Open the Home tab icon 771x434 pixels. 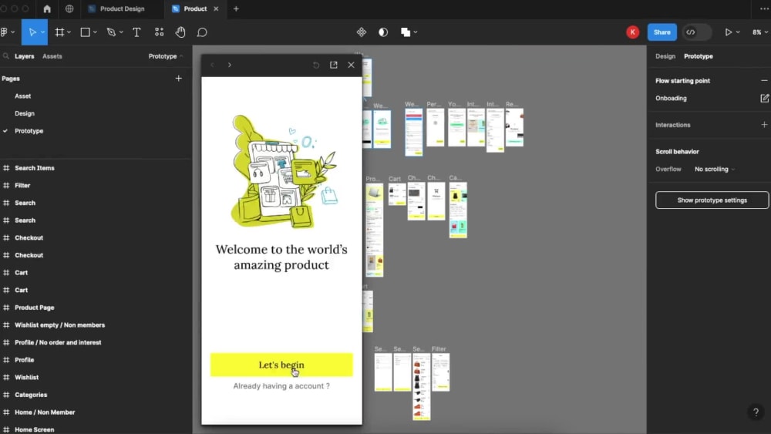[47, 8]
